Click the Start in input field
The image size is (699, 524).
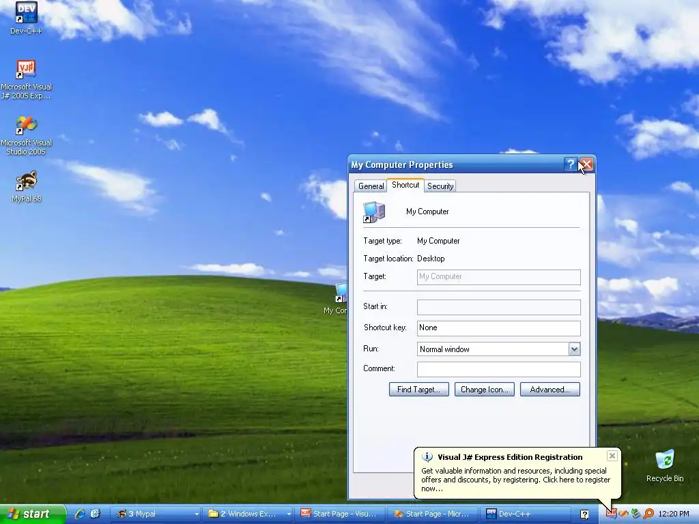(x=498, y=307)
